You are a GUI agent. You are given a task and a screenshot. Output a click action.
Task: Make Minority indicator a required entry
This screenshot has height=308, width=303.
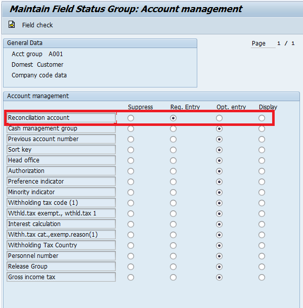coord(173,192)
